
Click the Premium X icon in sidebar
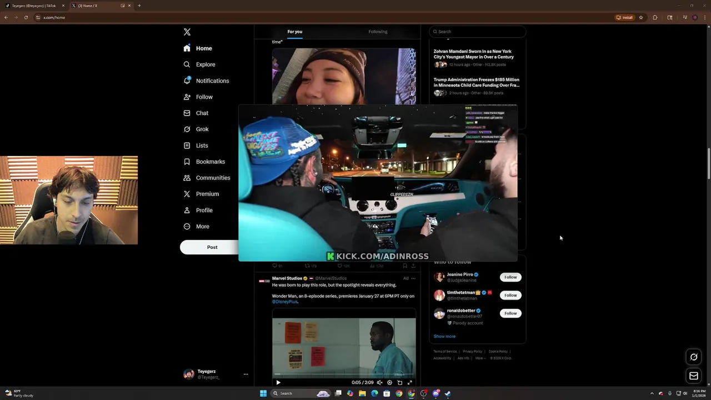pos(187,194)
